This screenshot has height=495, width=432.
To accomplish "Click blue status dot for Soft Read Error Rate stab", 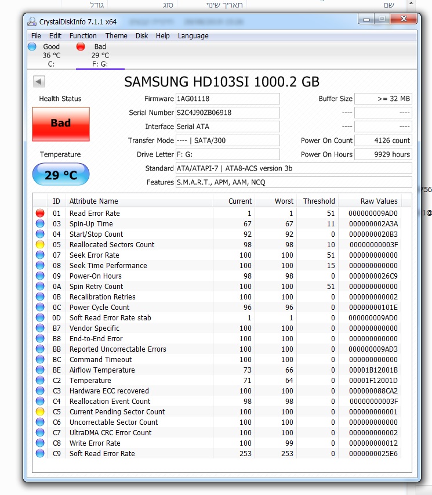I will pos(40,317).
